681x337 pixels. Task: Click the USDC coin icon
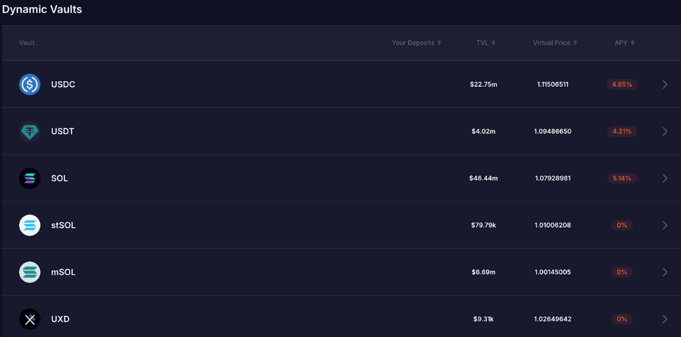30,85
